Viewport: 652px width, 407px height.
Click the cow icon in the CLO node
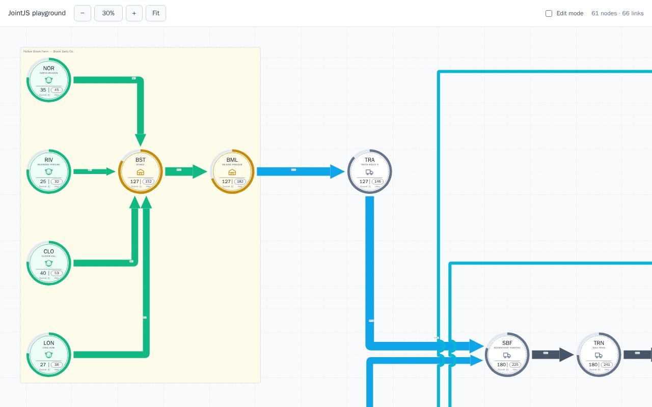coord(49,264)
